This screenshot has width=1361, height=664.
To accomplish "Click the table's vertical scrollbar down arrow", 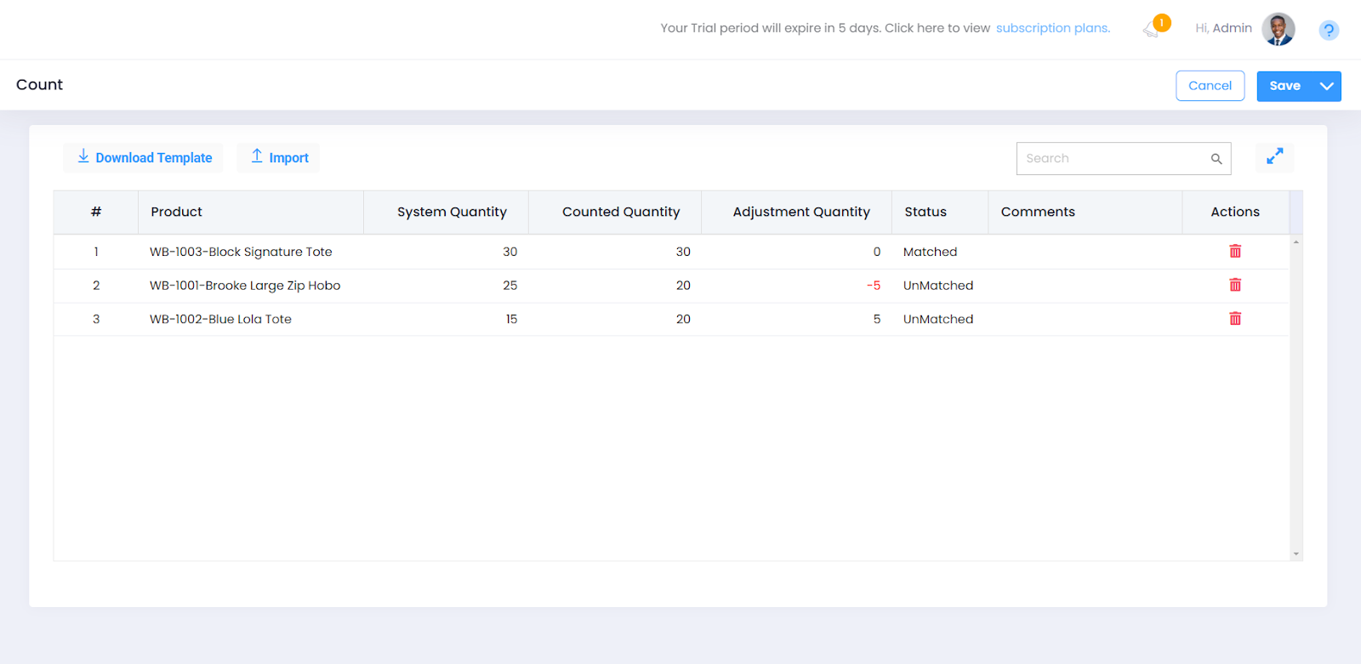I will 1296,554.
